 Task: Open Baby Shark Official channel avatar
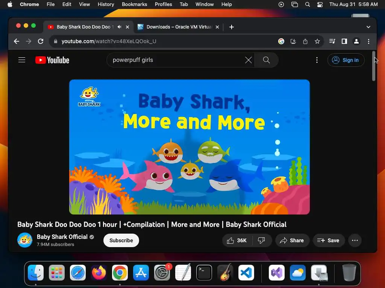point(25,240)
